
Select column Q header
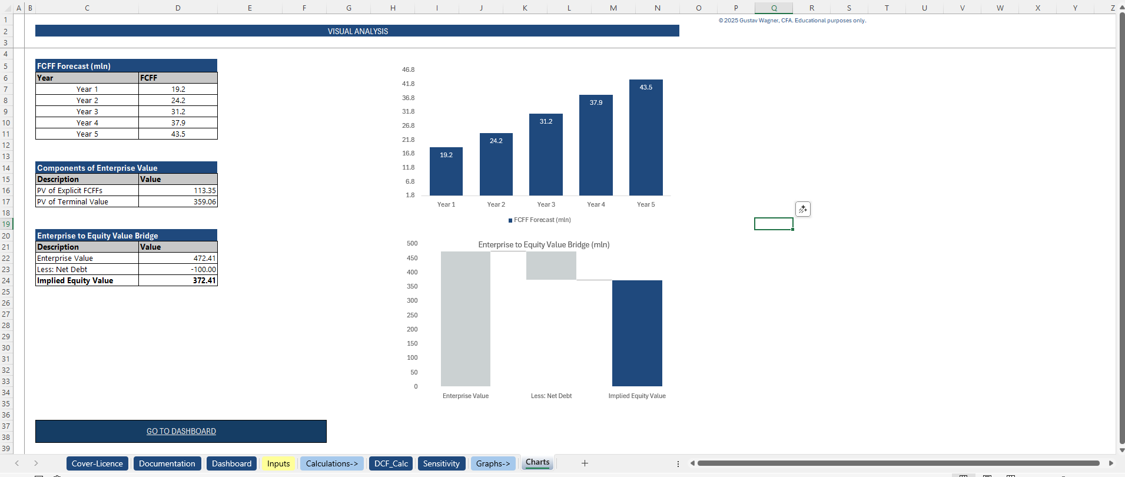click(774, 8)
